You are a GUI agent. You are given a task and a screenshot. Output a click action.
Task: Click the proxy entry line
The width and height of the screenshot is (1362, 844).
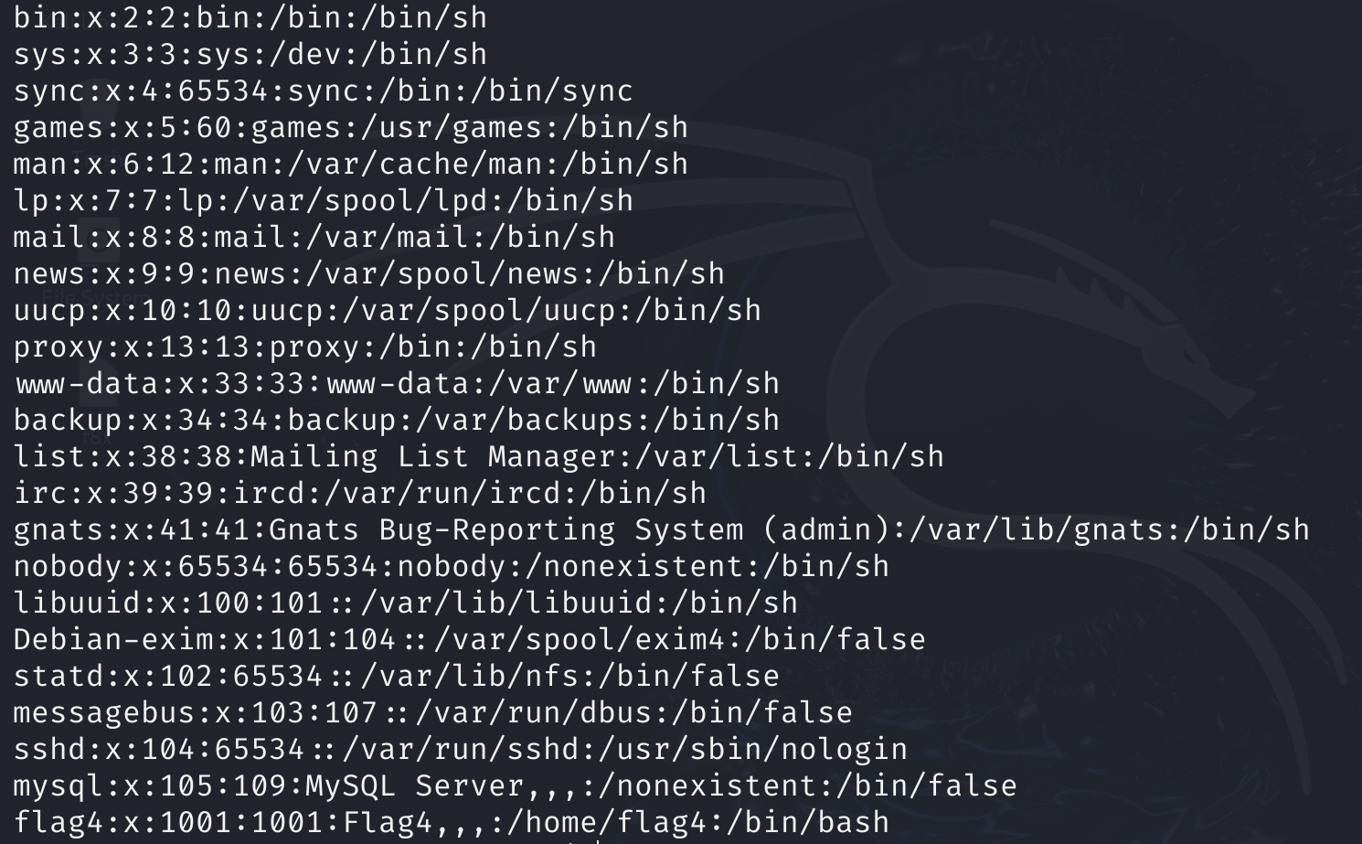point(305,347)
